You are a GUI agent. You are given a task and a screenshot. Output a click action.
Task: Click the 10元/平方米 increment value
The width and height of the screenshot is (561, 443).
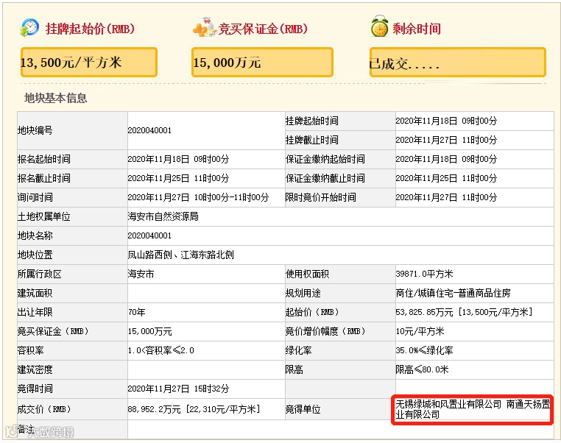[420, 331]
